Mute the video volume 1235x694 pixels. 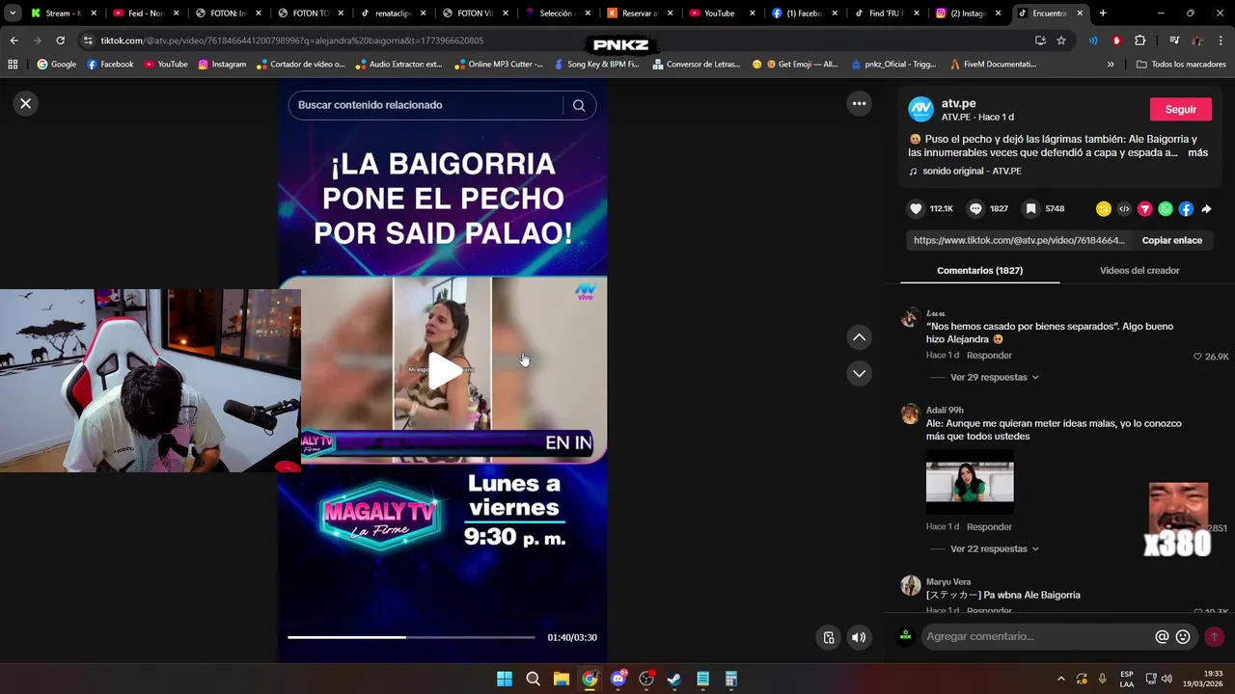(x=858, y=637)
